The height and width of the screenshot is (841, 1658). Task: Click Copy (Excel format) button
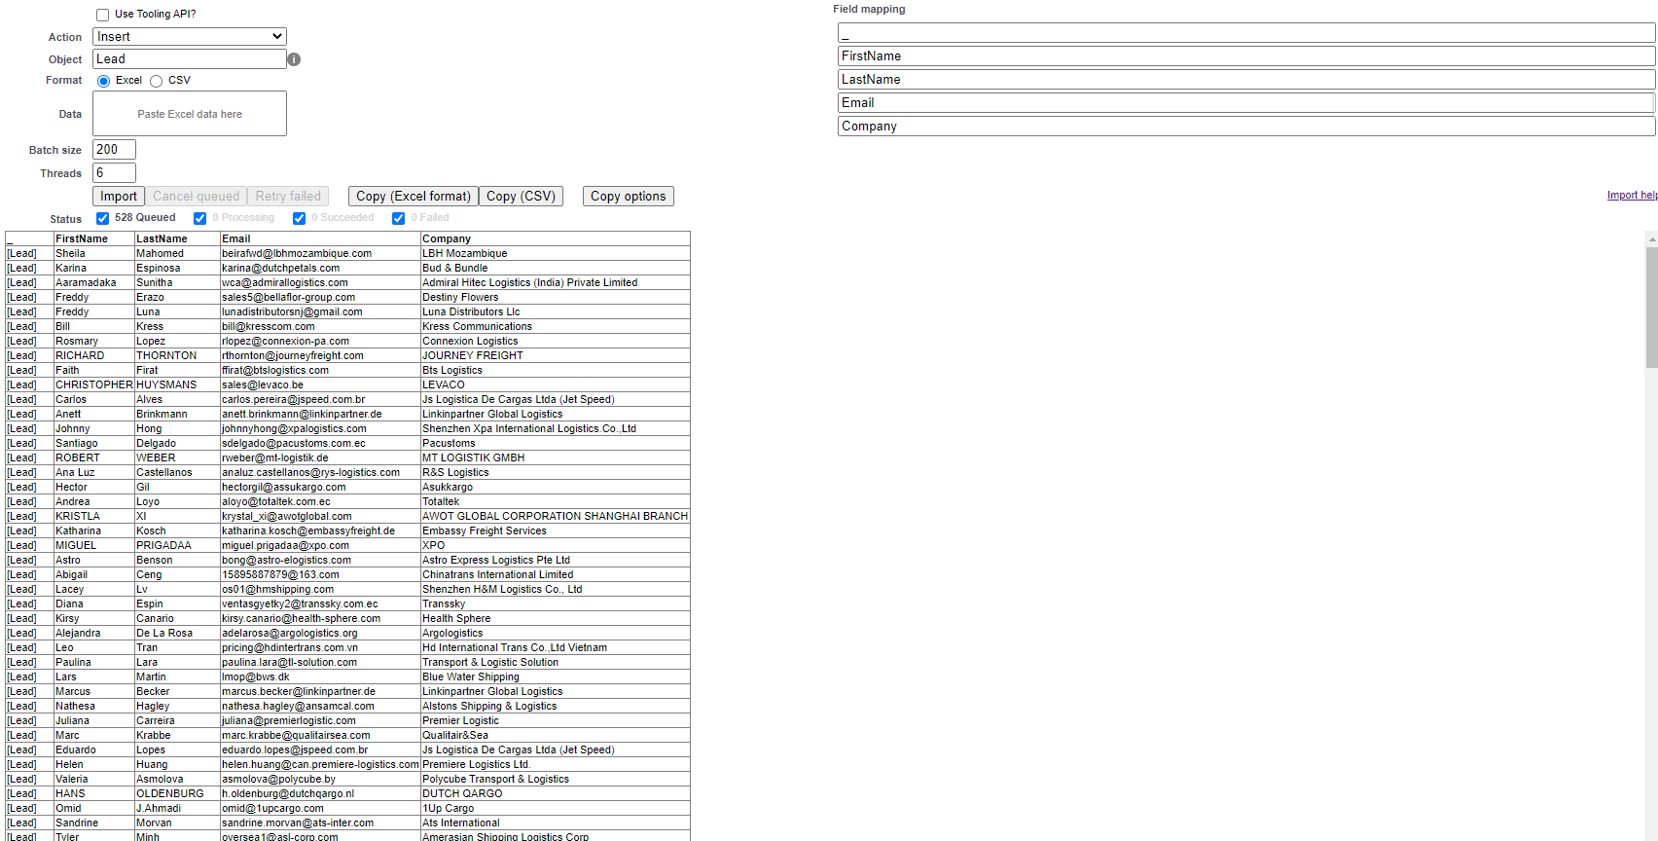[414, 197]
